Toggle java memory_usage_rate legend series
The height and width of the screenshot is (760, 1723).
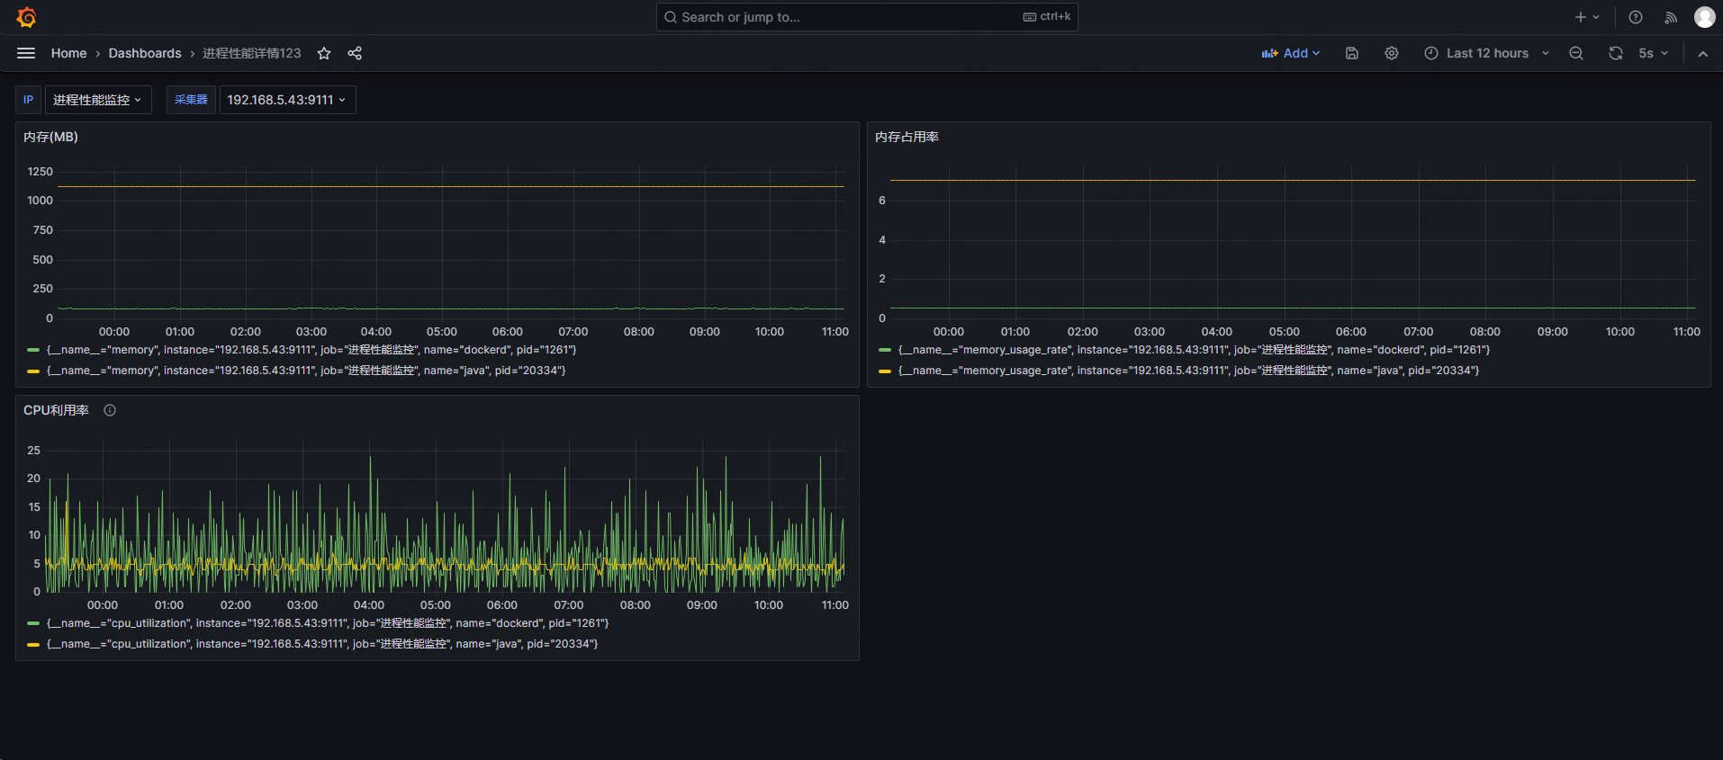click(x=1189, y=371)
